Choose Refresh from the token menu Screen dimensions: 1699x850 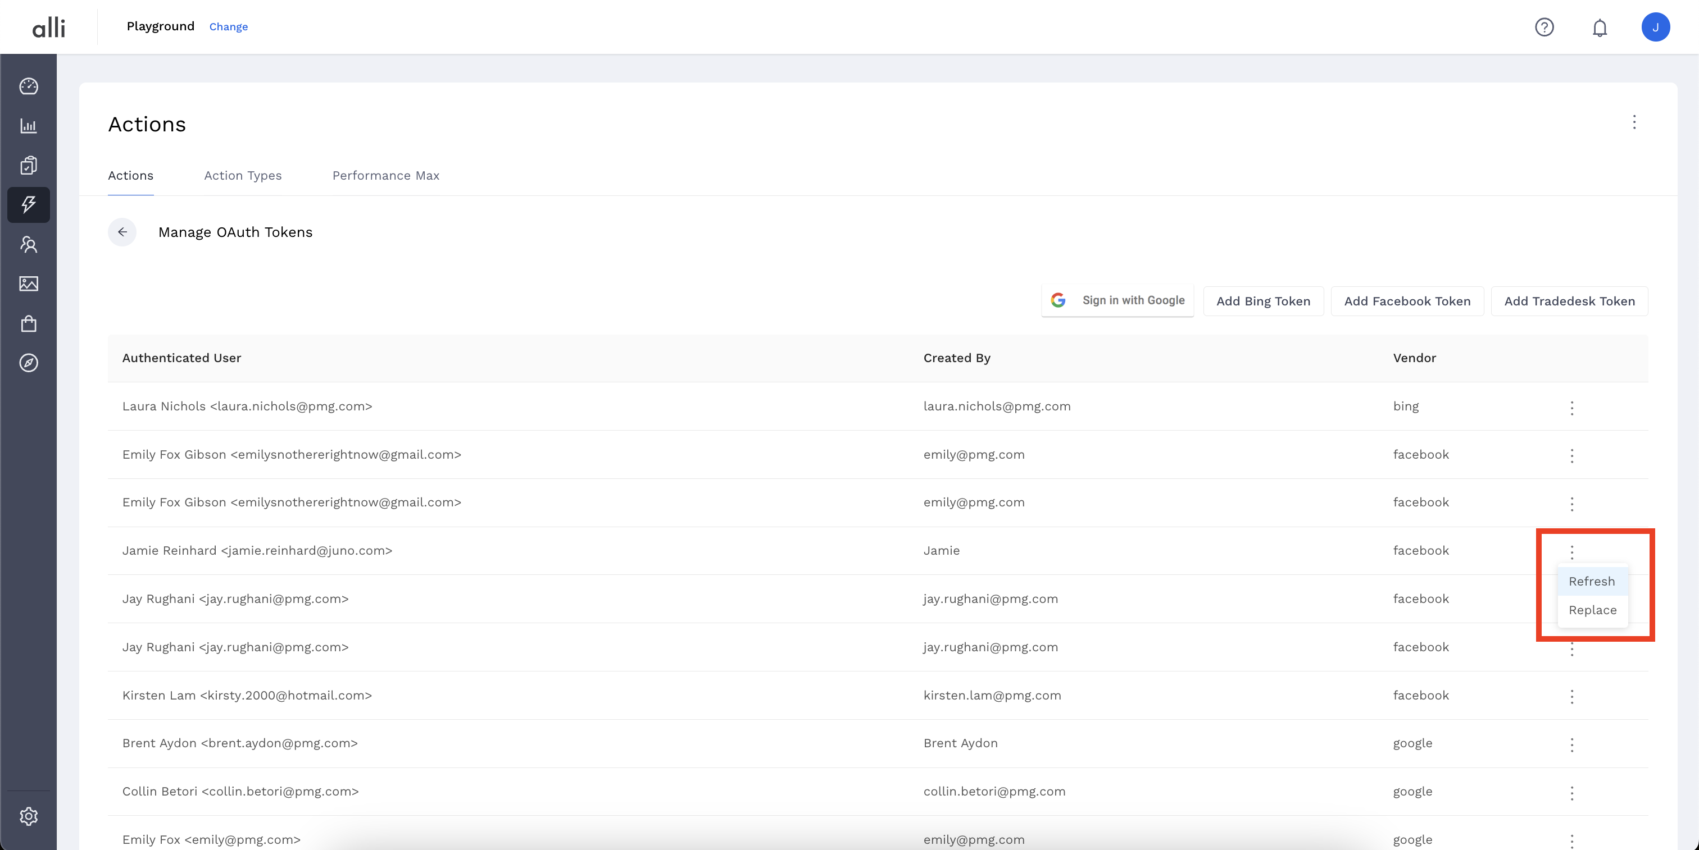pos(1592,581)
